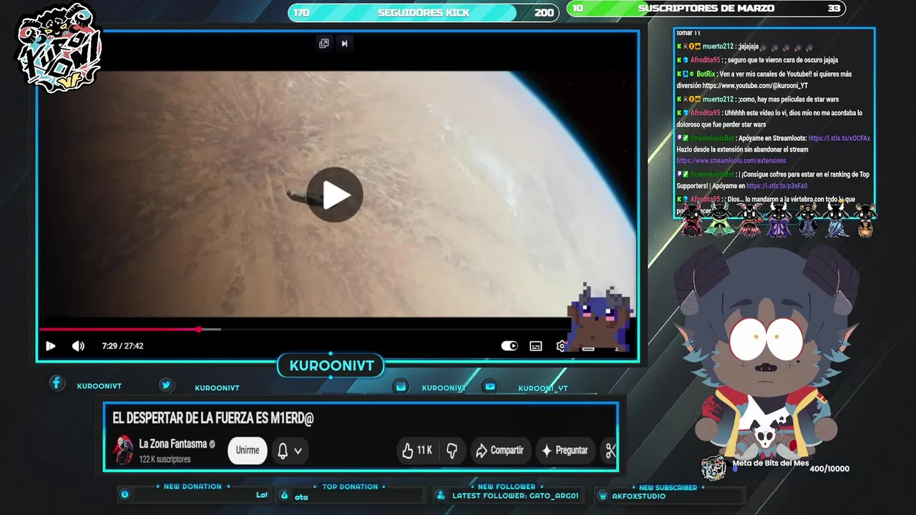916x515 pixels.
Task: Click the notification bell icon
Action: click(x=283, y=451)
